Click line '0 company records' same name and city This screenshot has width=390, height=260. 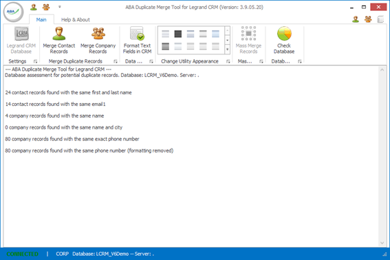pos(64,127)
